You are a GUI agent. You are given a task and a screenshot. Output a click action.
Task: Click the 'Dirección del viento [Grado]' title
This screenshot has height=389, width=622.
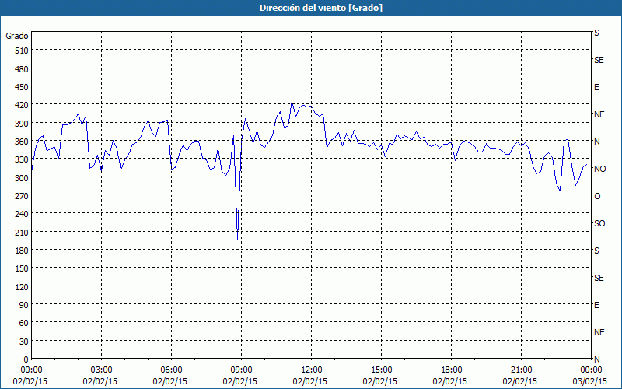click(321, 8)
